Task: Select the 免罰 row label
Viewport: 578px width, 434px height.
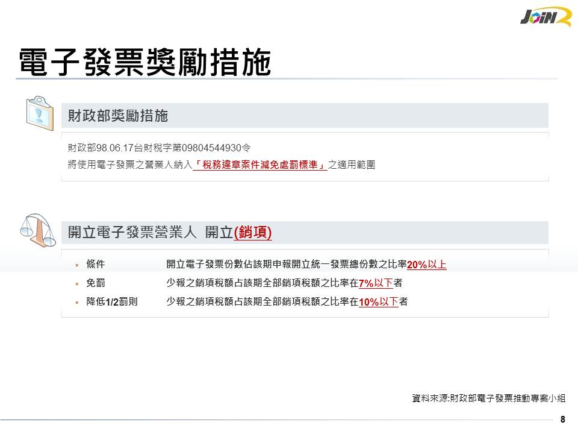Action: coord(96,283)
